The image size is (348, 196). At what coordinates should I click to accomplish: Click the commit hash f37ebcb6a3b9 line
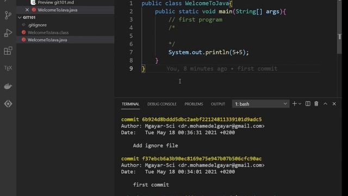191,158
